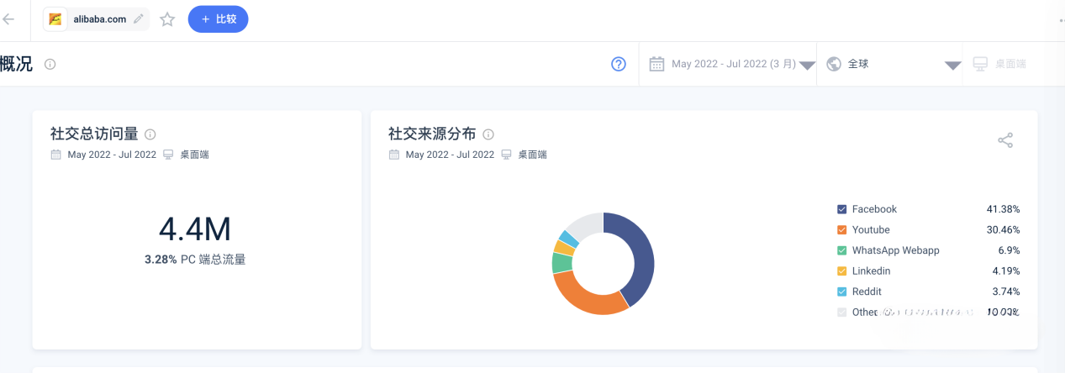This screenshot has width=1065, height=373.
Task: Click desktop icon in 社交总访问量 card
Action: [168, 155]
